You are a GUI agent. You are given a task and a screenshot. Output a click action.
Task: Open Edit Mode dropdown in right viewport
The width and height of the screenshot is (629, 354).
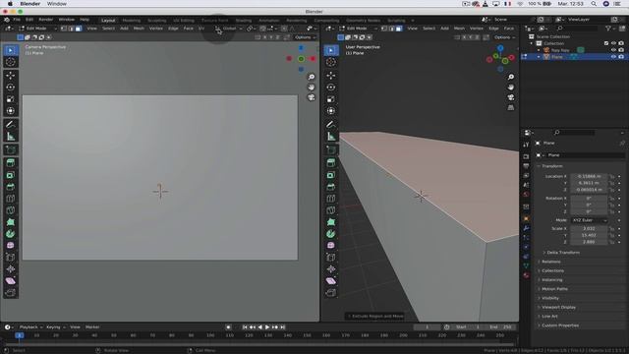click(x=358, y=29)
